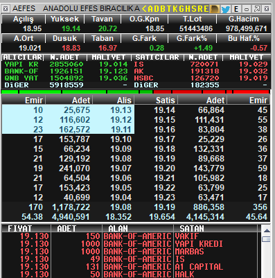Click bid price 19.10
The width and height of the screenshot is (275, 278).
pos(121,139)
